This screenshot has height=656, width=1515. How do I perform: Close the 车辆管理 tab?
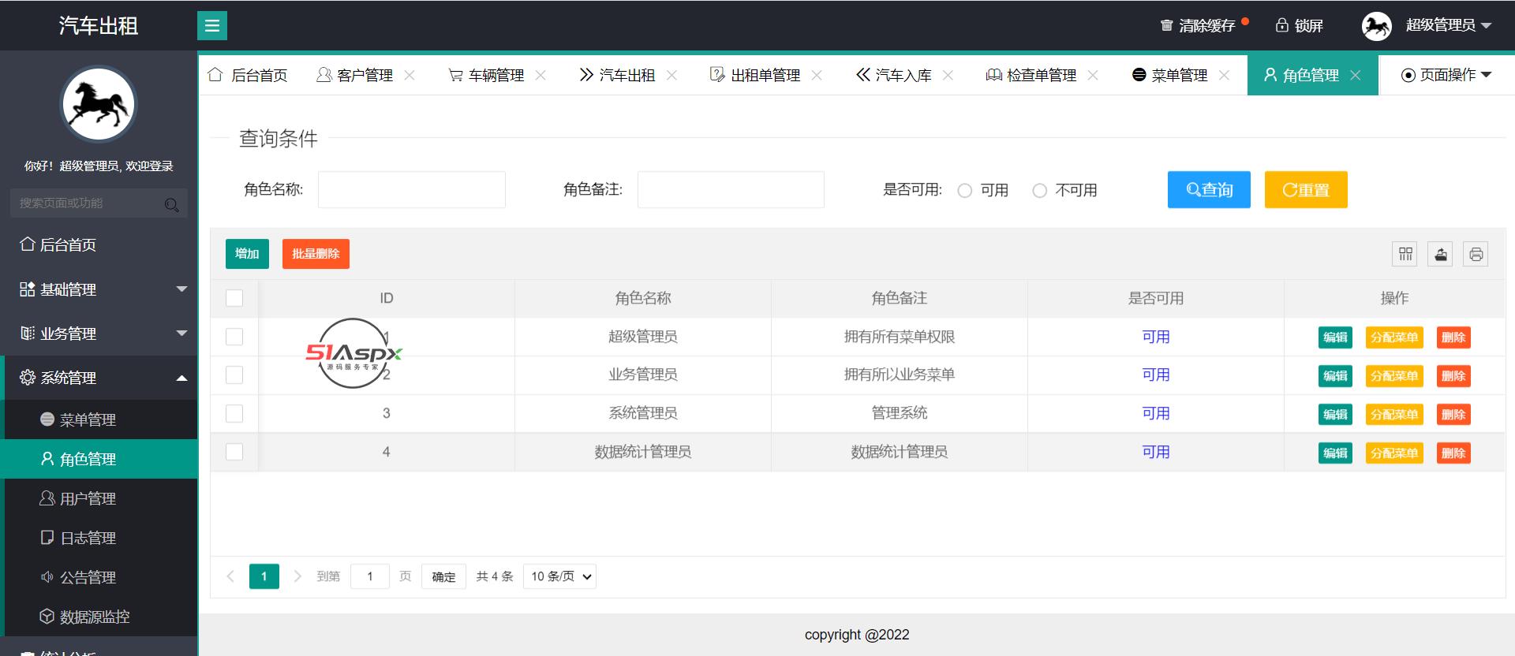541,75
